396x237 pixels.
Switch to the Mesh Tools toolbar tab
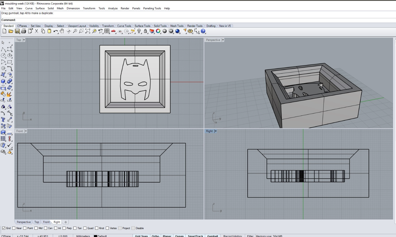(x=177, y=26)
